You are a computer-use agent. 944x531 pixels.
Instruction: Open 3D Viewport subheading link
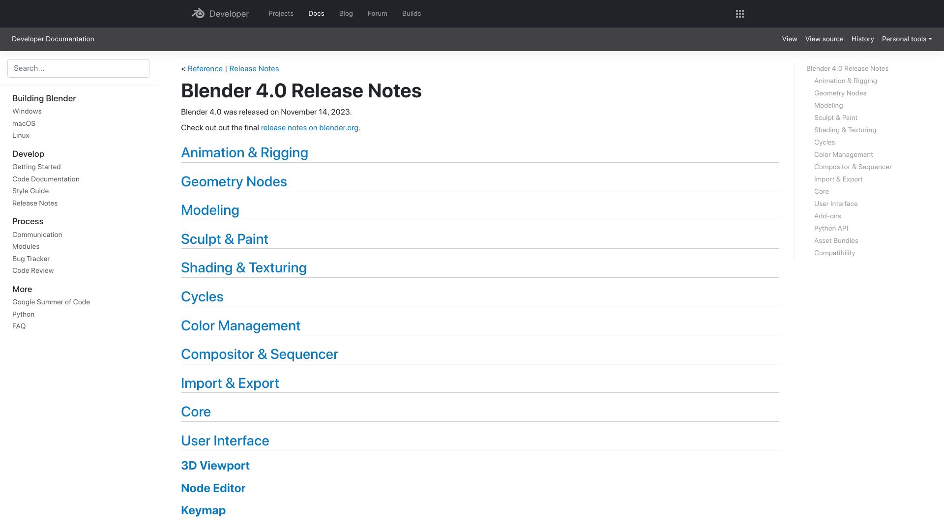tap(215, 466)
